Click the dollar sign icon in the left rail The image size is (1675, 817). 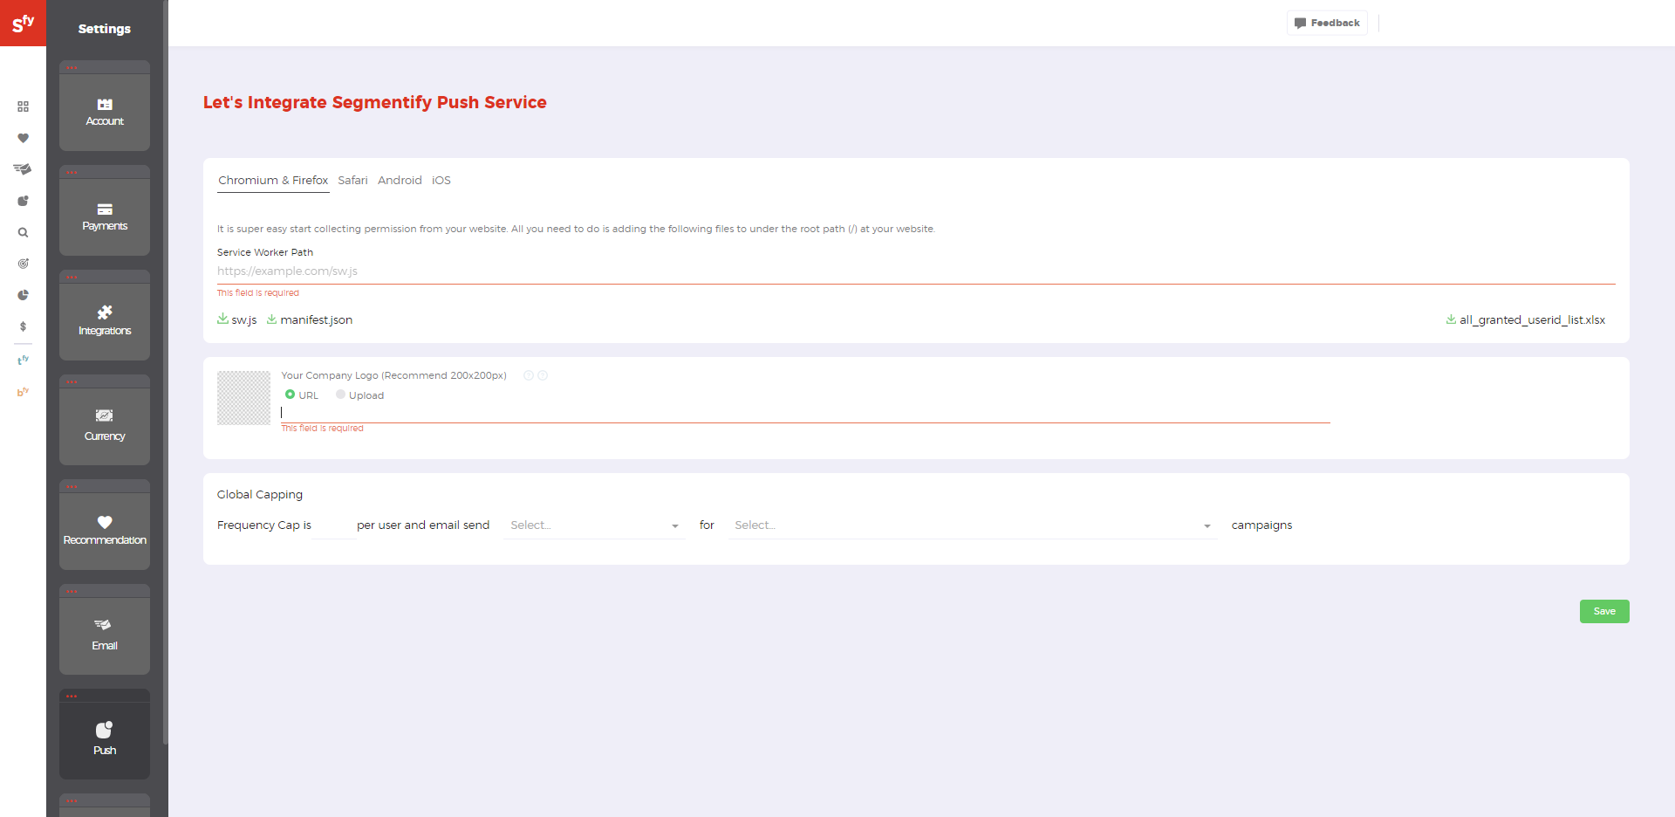(23, 326)
